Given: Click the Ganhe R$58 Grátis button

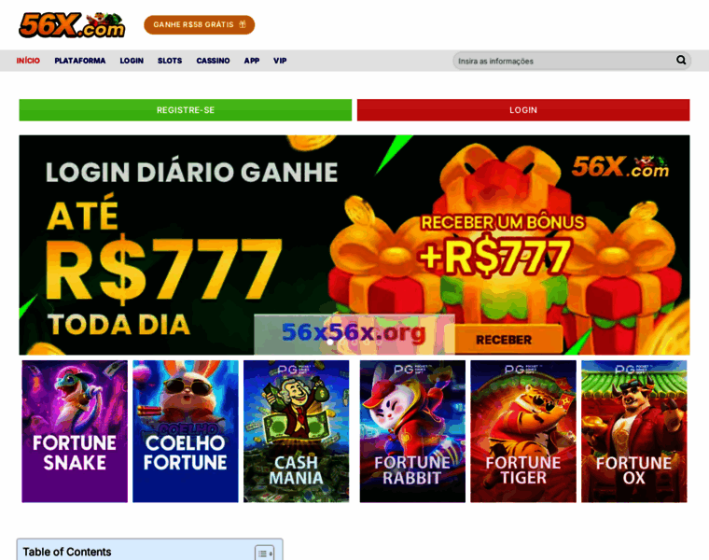Looking at the screenshot, I should pyautogui.click(x=200, y=25).
